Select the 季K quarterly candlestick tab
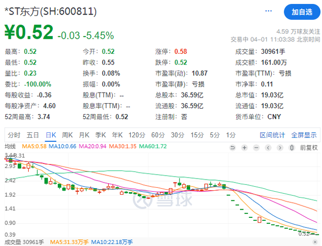322x246 pixels. tap(101, 135)
